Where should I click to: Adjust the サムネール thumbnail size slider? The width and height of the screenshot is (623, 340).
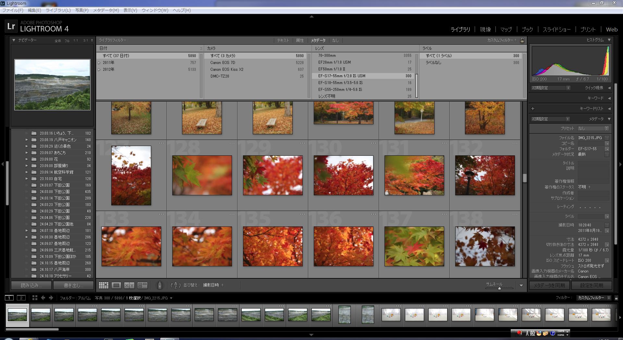499,288
